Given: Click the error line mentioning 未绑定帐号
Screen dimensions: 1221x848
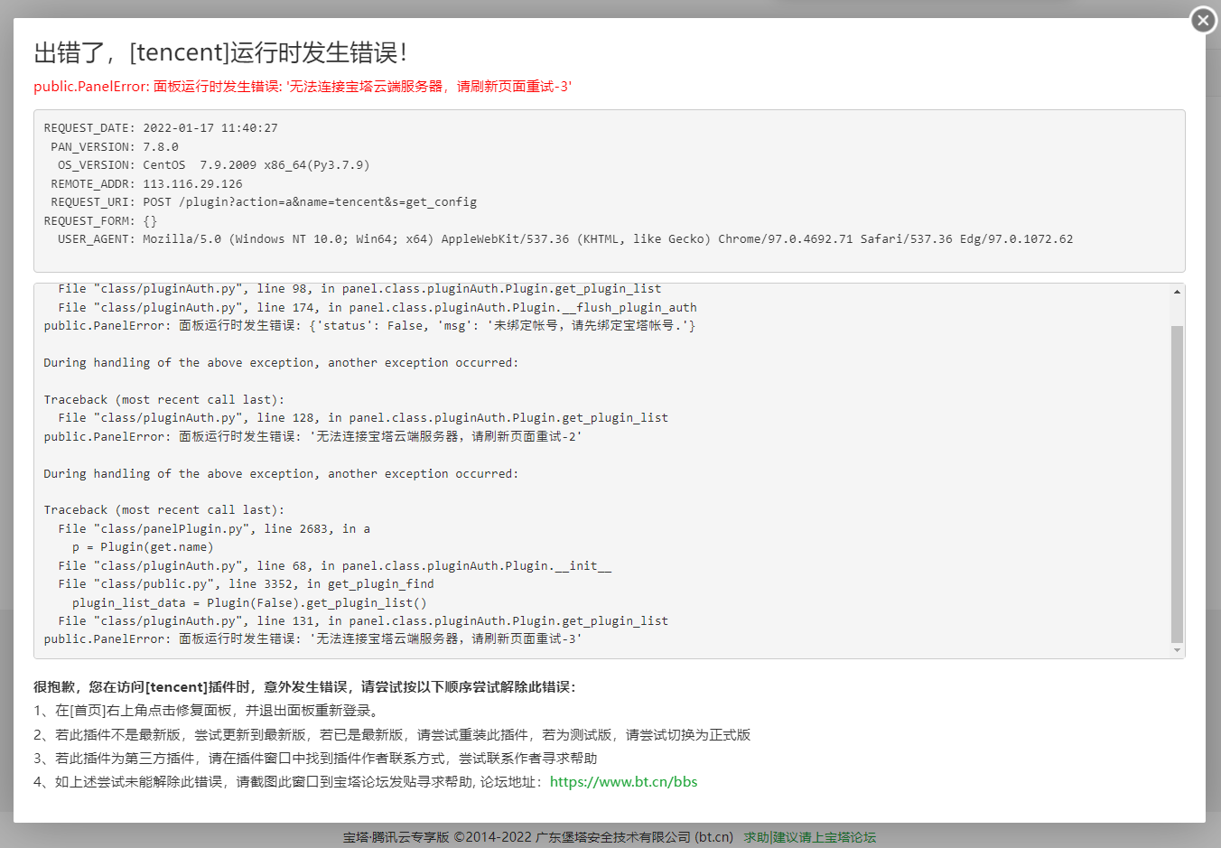Looking at the screenshot, I should pos(369,326).
